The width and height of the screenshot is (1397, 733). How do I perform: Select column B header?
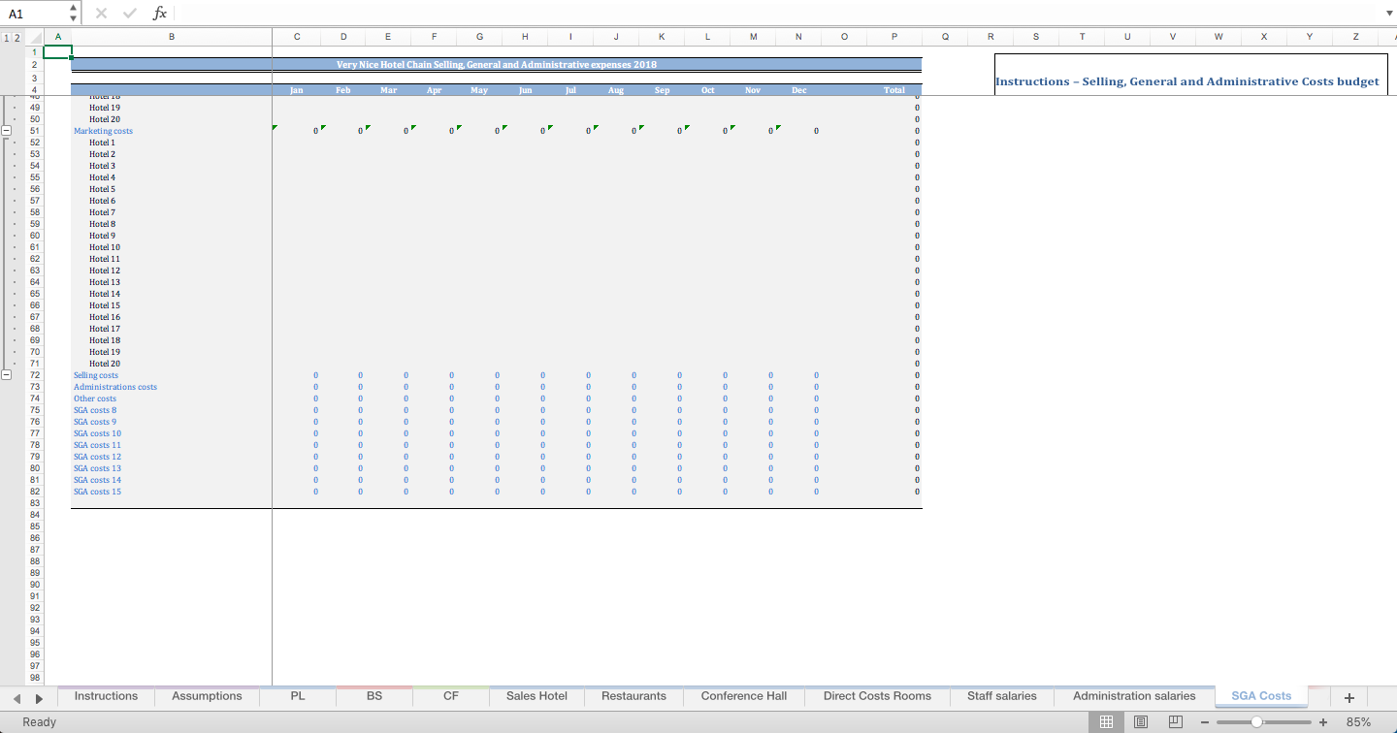pyautogui.click(x=172, y=37)
